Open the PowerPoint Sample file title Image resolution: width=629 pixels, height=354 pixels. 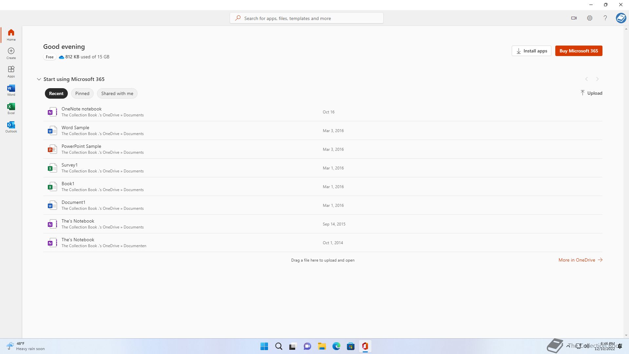pos(81,146)
